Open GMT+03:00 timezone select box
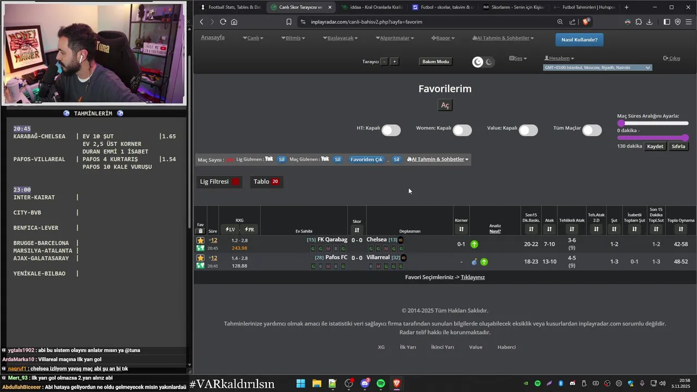The width and height of the screenshot is (697, 392). pos(597,68)
